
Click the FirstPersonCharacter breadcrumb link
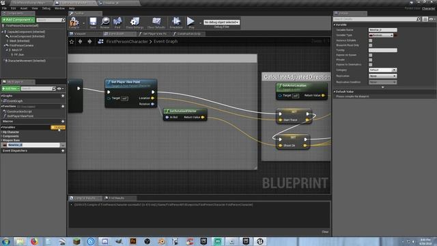(x=127, y=42)
